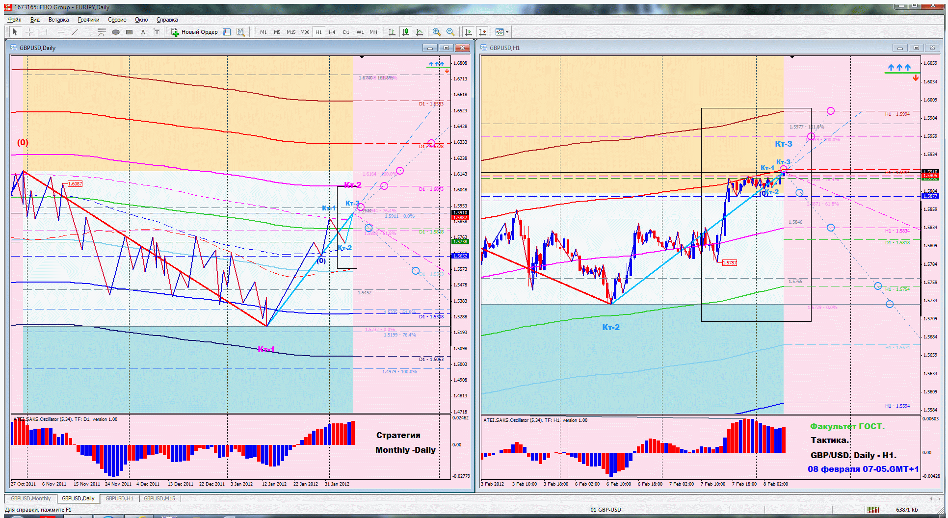948x518 pixels.
Task: Select the M1 timeframe
Action: pyautogui.click(x=263, y=32)
